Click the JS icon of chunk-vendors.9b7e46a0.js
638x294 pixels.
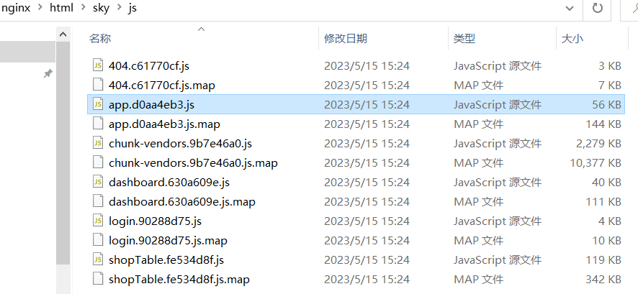(98, 143)
